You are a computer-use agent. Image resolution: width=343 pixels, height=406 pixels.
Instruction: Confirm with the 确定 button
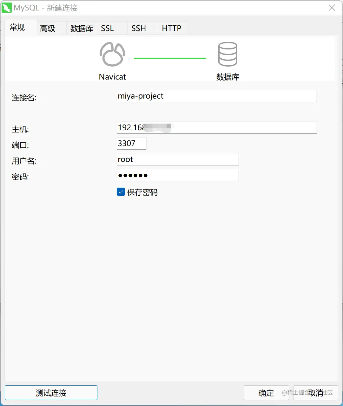[266, 393]
